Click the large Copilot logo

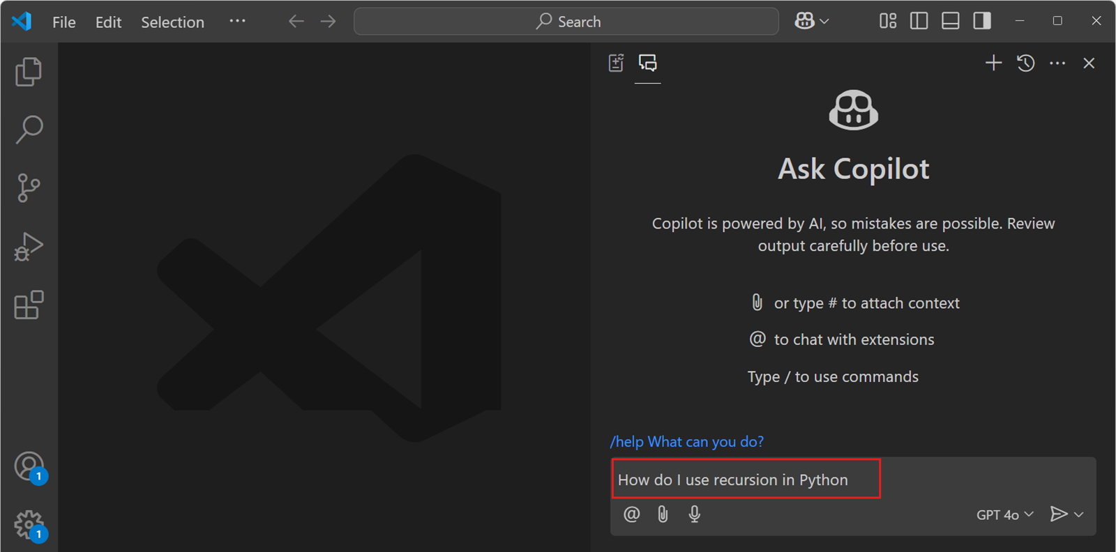pyautogui.click(x=854, y=109)
